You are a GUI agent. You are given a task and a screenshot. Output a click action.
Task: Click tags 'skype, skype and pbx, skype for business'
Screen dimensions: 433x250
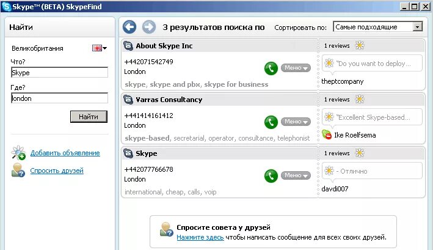[196, 84]
